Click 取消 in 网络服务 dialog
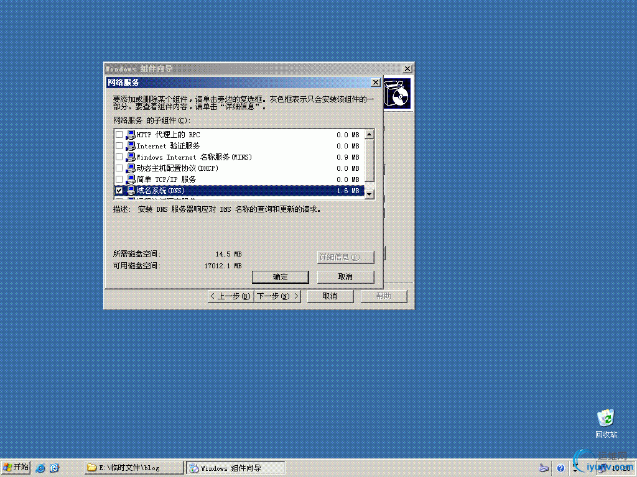This screenshot has height=477, width=637. coord(345,277)
